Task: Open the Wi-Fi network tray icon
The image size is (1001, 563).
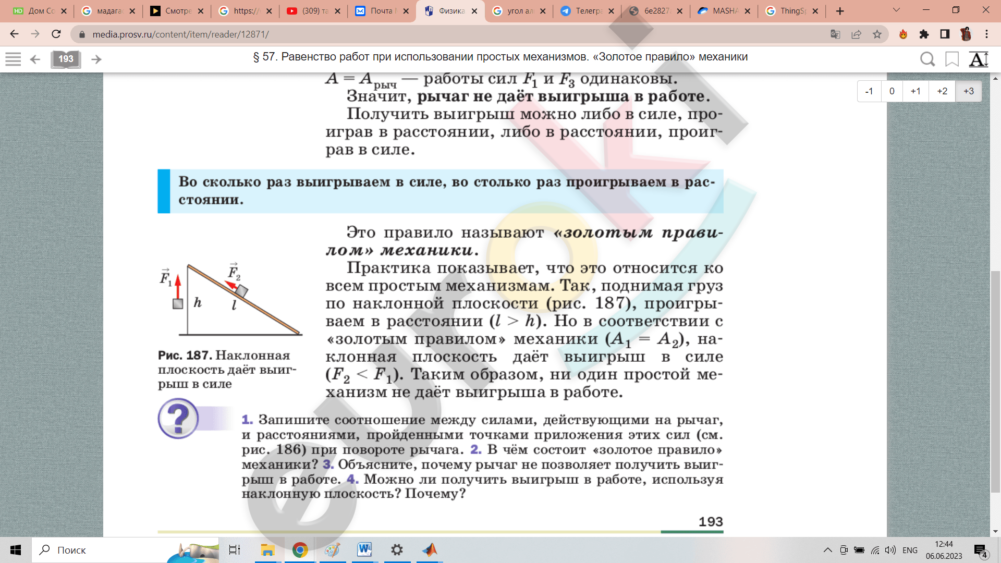Action: [x=875, y=550]
